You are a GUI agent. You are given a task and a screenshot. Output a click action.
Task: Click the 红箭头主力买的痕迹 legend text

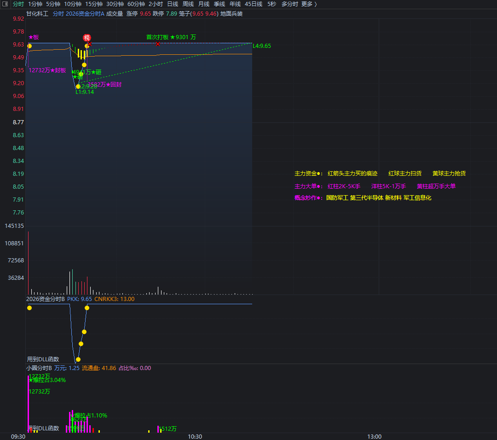(x=353, y=174)
